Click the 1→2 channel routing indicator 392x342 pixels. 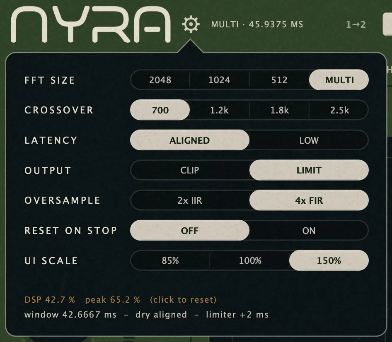pyautogui.click(x=356, y=24)
